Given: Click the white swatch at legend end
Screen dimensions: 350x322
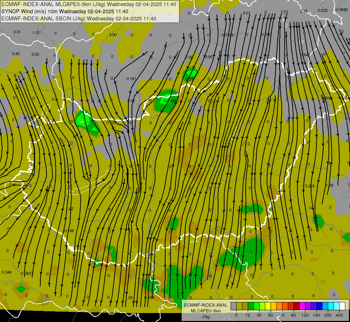Looking at the screenshot, I should pos(342,306).
